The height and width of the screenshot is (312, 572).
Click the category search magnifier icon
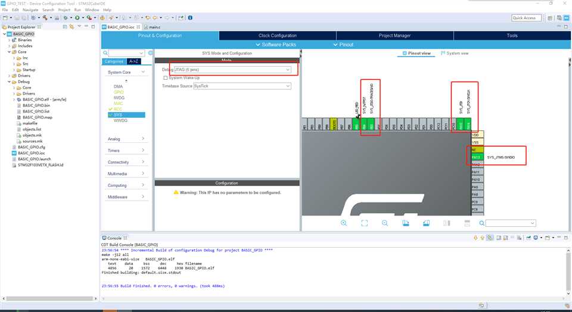click(x=105, y=53)
